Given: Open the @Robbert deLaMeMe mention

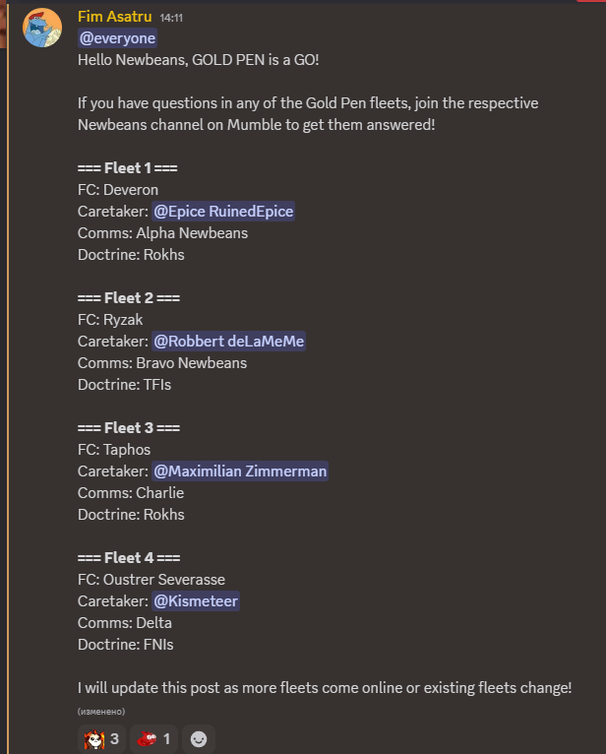Looking at the screenshot, I should [229, 342].
